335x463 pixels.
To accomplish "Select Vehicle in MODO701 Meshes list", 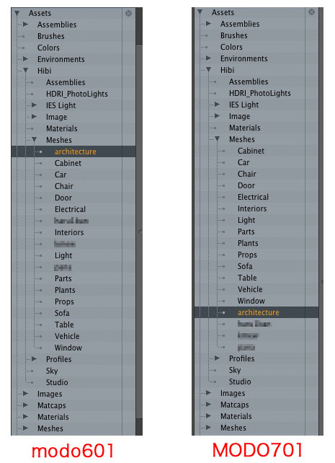I will coord(250,289).
